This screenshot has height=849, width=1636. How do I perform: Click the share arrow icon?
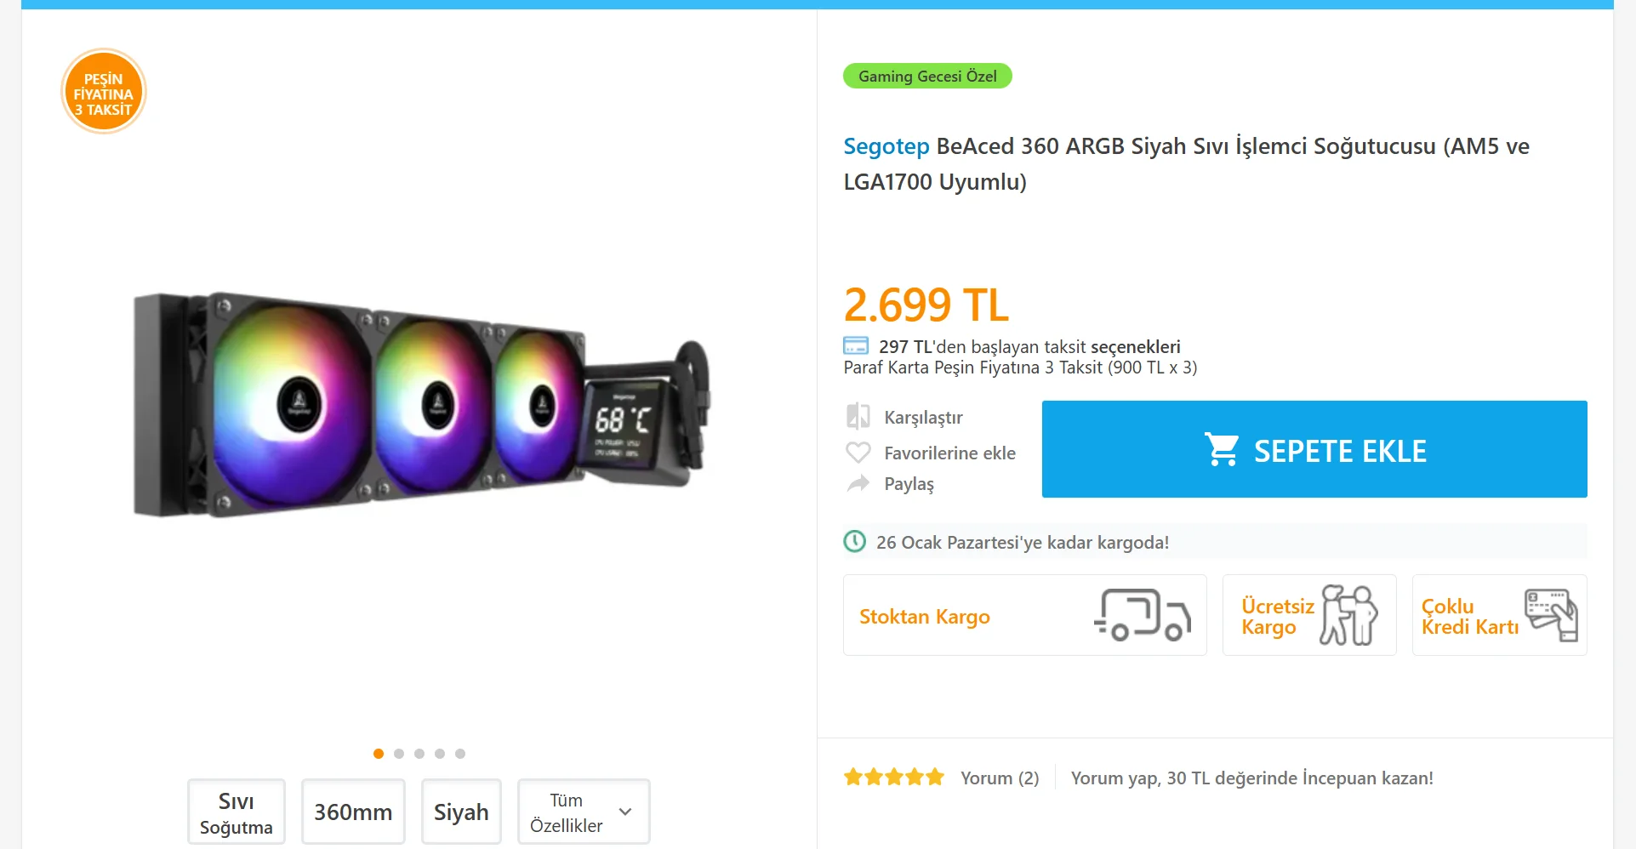858,483
